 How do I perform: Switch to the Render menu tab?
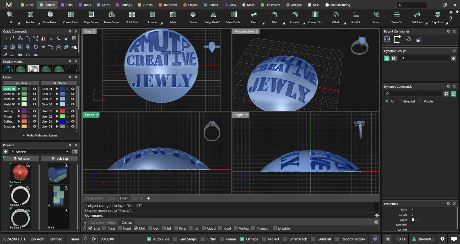(211, 5)
